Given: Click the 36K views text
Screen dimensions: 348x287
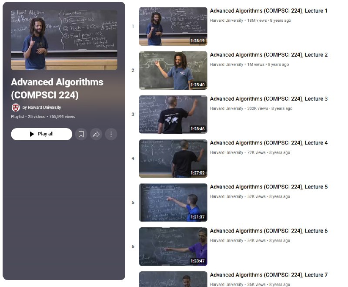Looking at the screenshot, I should coord(256,284).
